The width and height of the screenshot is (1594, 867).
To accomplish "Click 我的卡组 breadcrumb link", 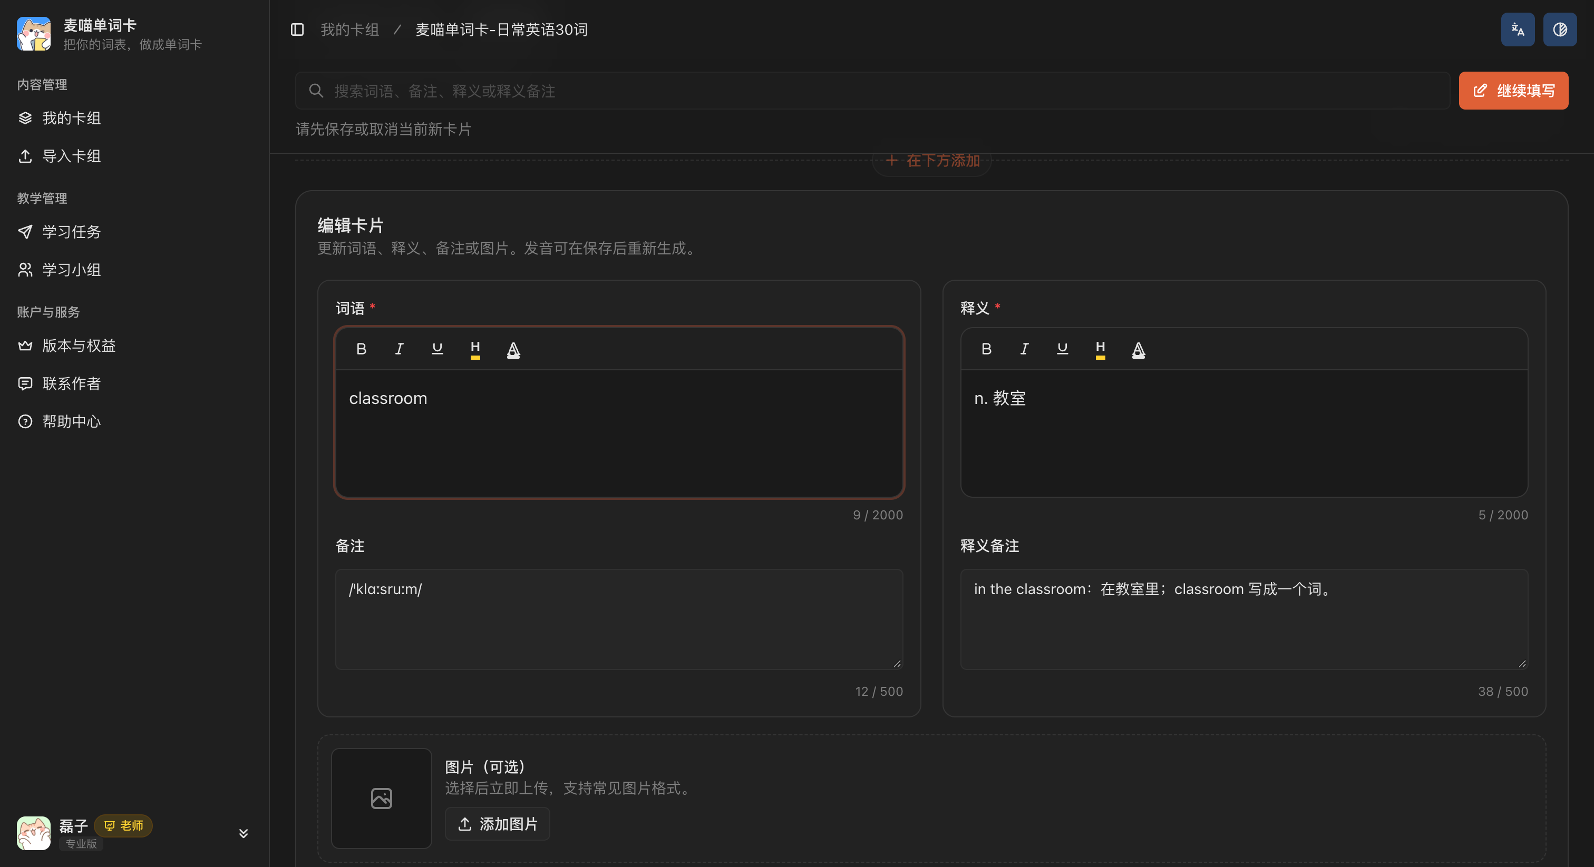I will [x=349, y=29].
